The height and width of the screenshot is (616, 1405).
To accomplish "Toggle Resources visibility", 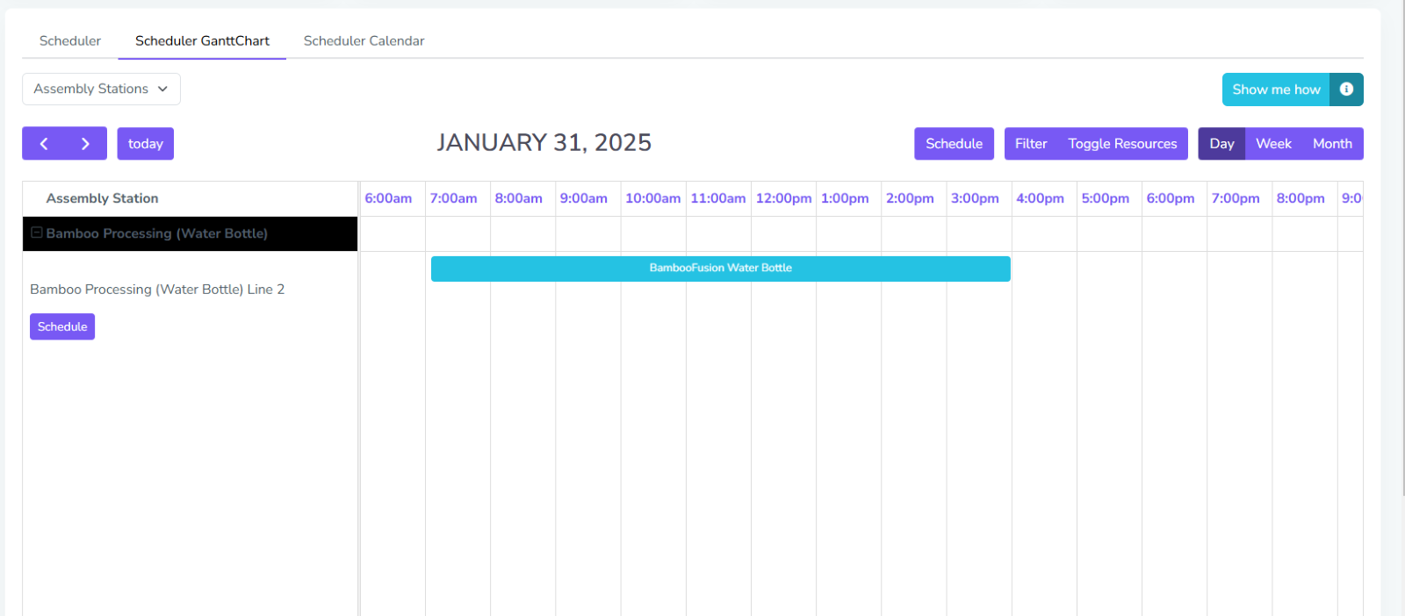I will pos(1122,144).
